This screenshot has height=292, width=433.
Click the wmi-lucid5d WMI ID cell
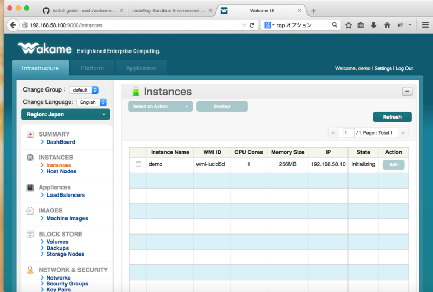[212, 164]
